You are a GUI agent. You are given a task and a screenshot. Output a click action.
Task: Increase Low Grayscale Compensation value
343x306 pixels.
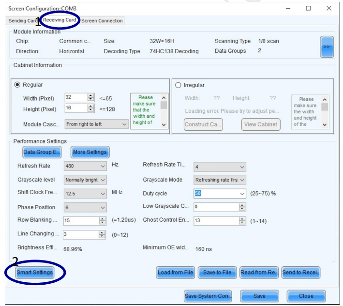[x=242, y=205]
